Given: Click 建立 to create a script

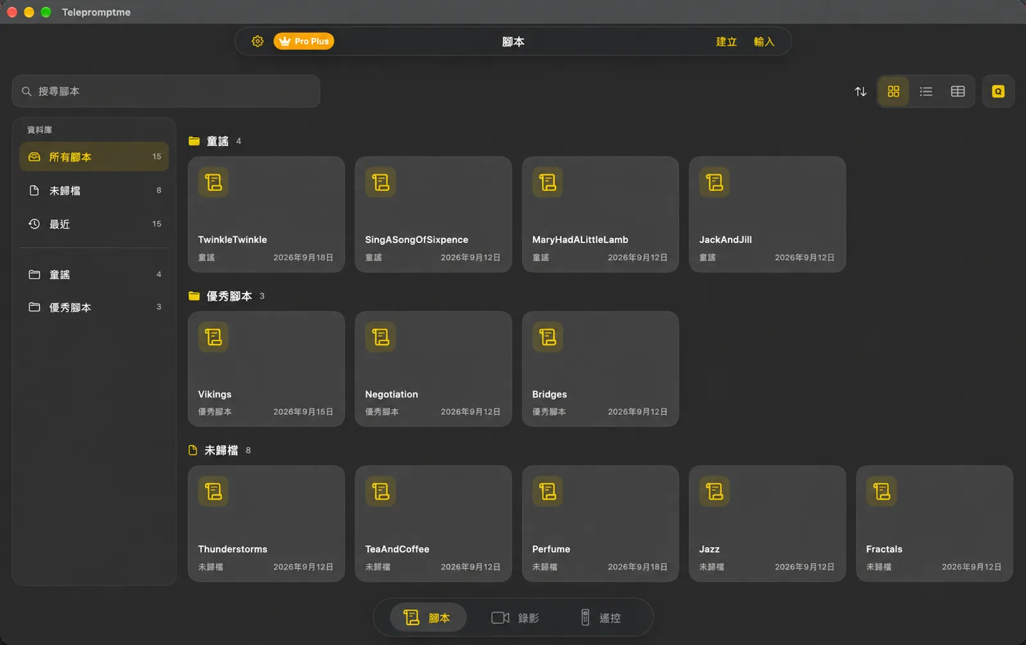Looking at the screenshot, I should pos(726,42).
